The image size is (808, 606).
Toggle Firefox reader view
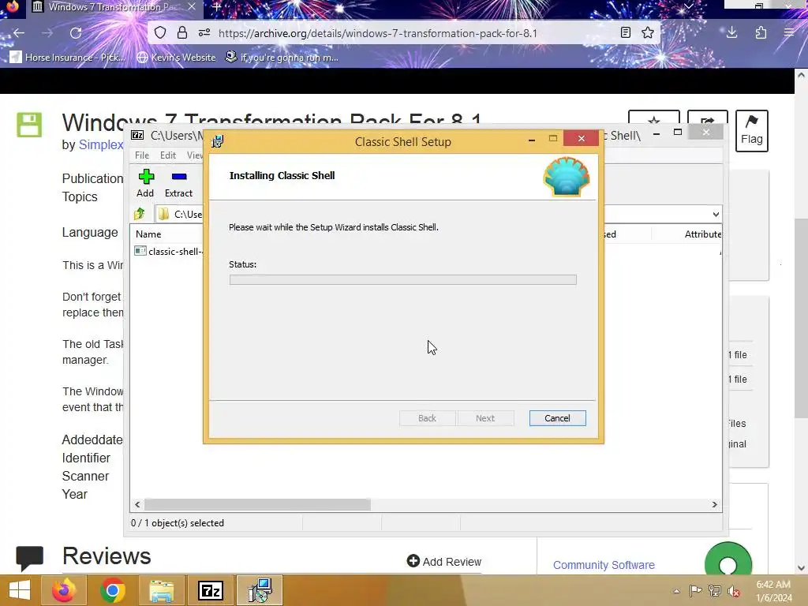[626, 33]
